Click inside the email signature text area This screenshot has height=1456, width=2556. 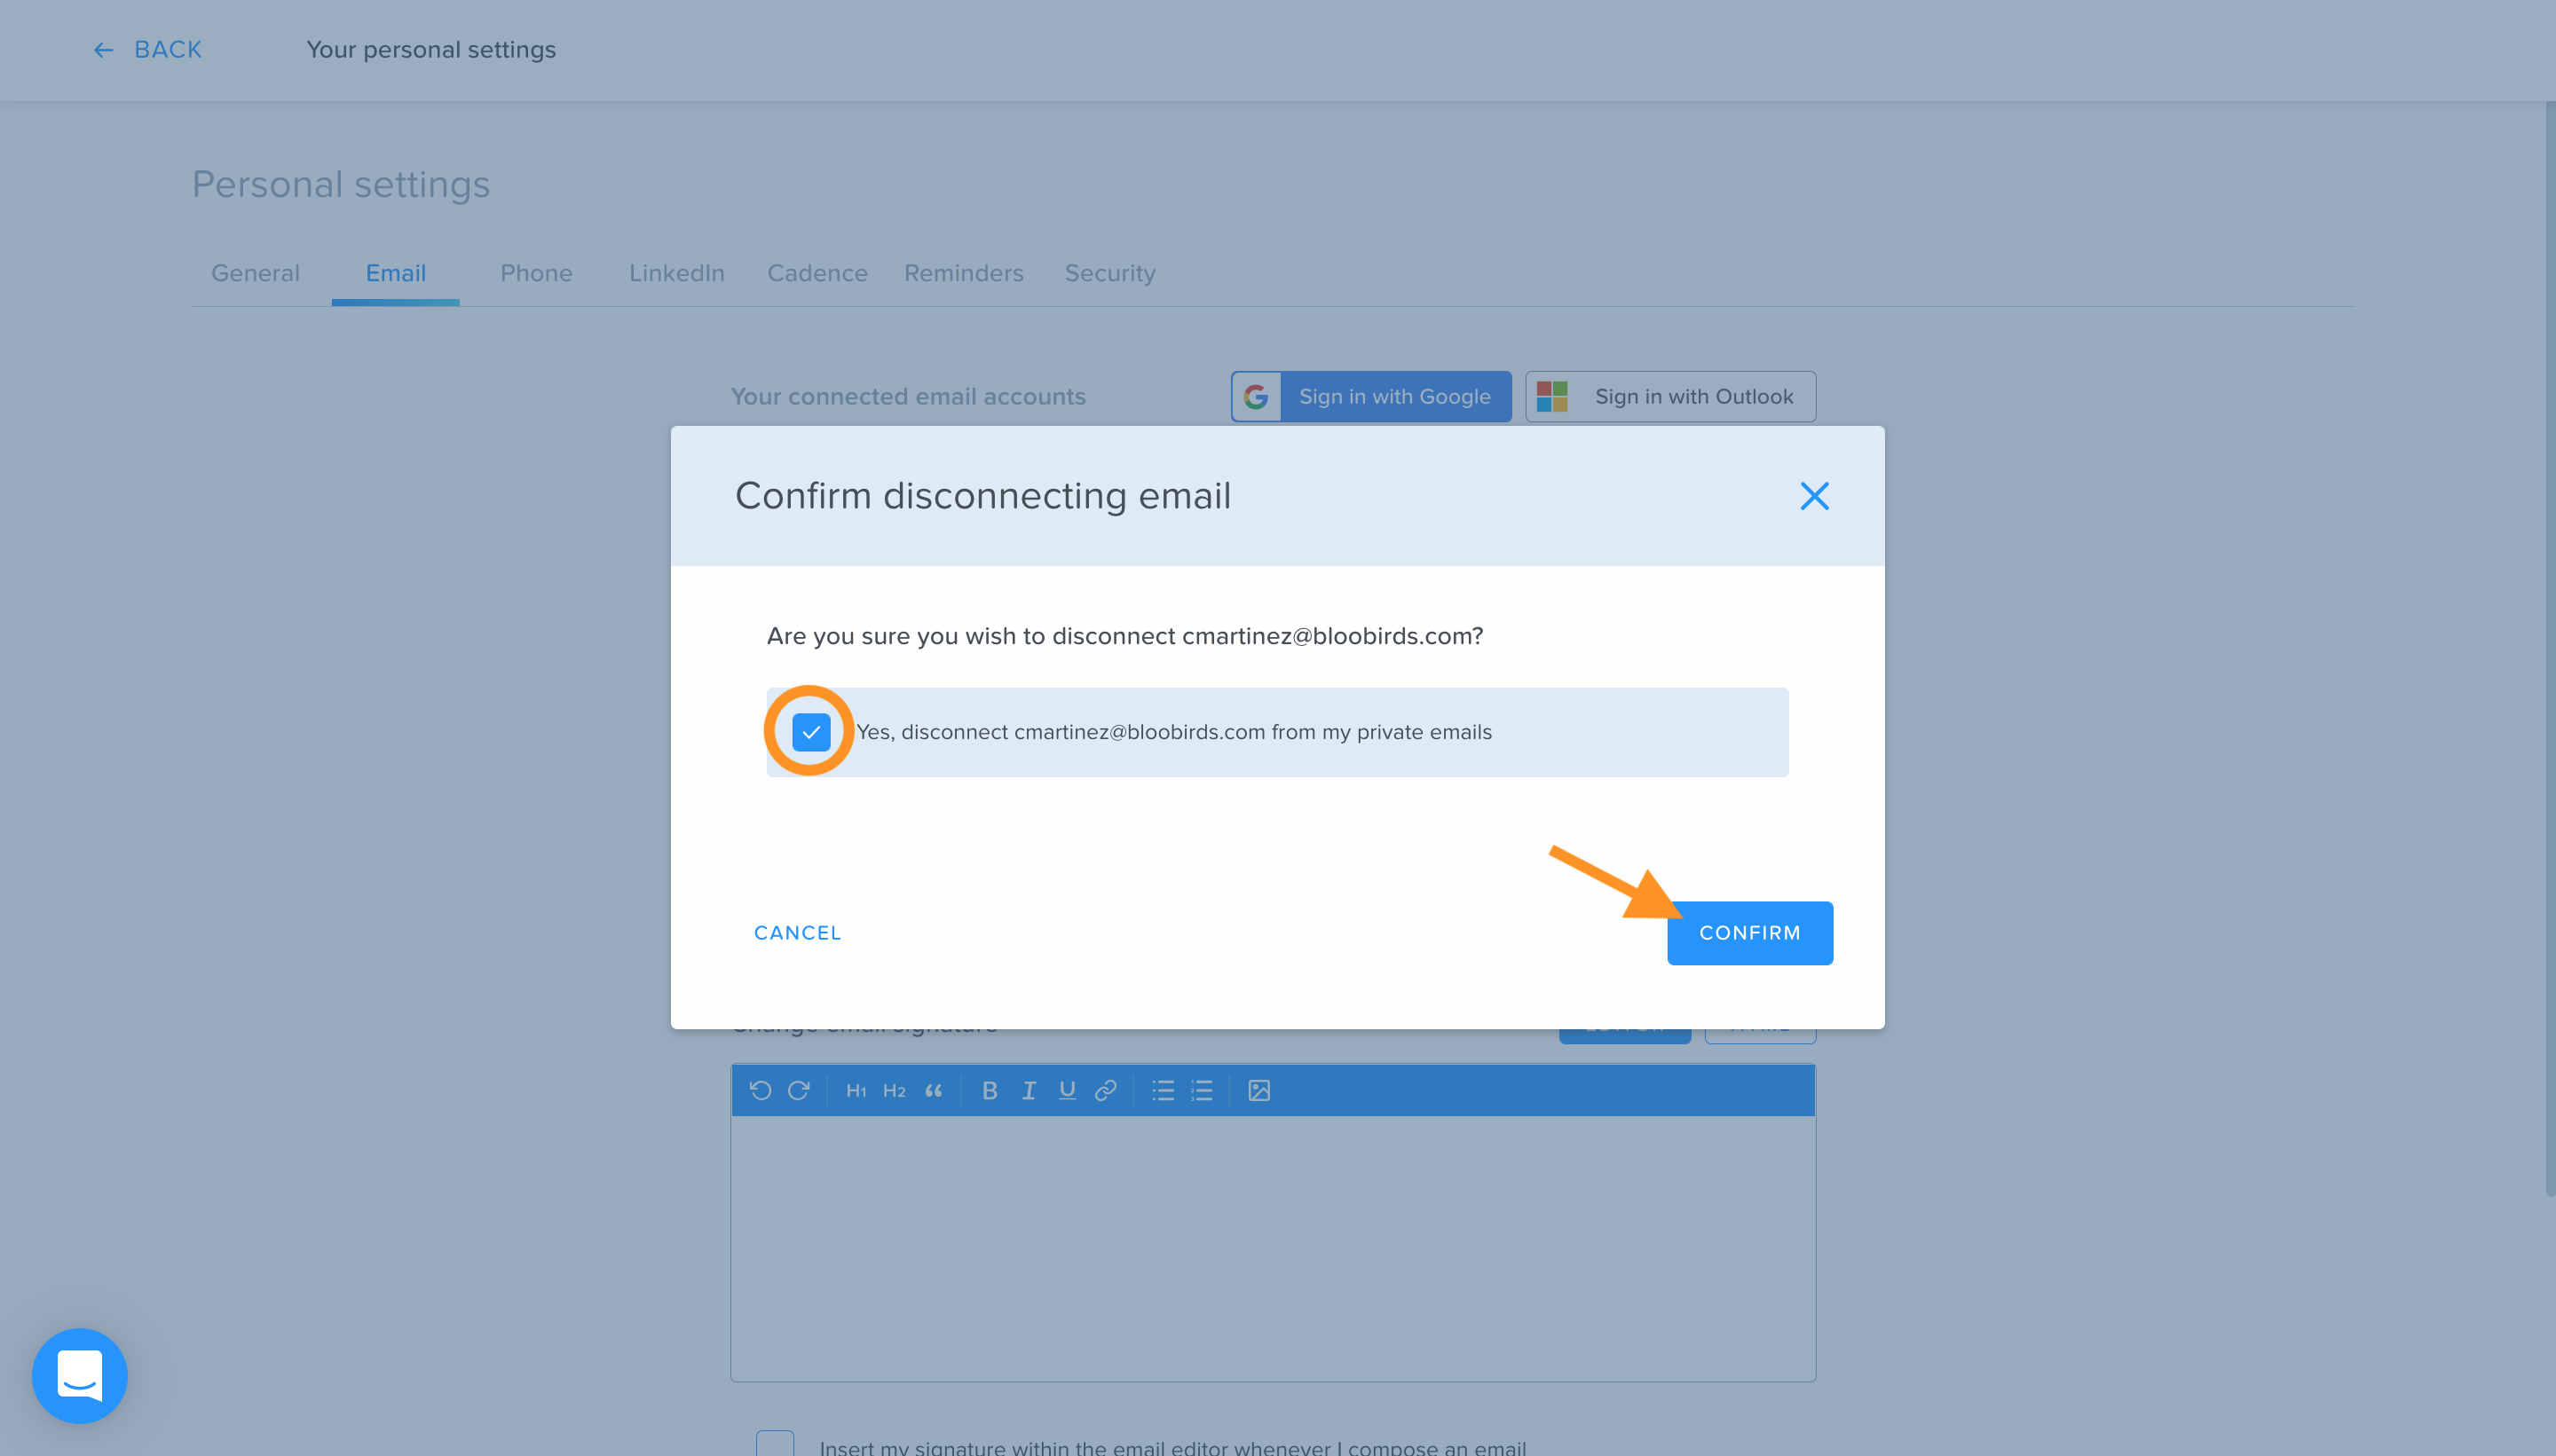coord(1272,1248)
